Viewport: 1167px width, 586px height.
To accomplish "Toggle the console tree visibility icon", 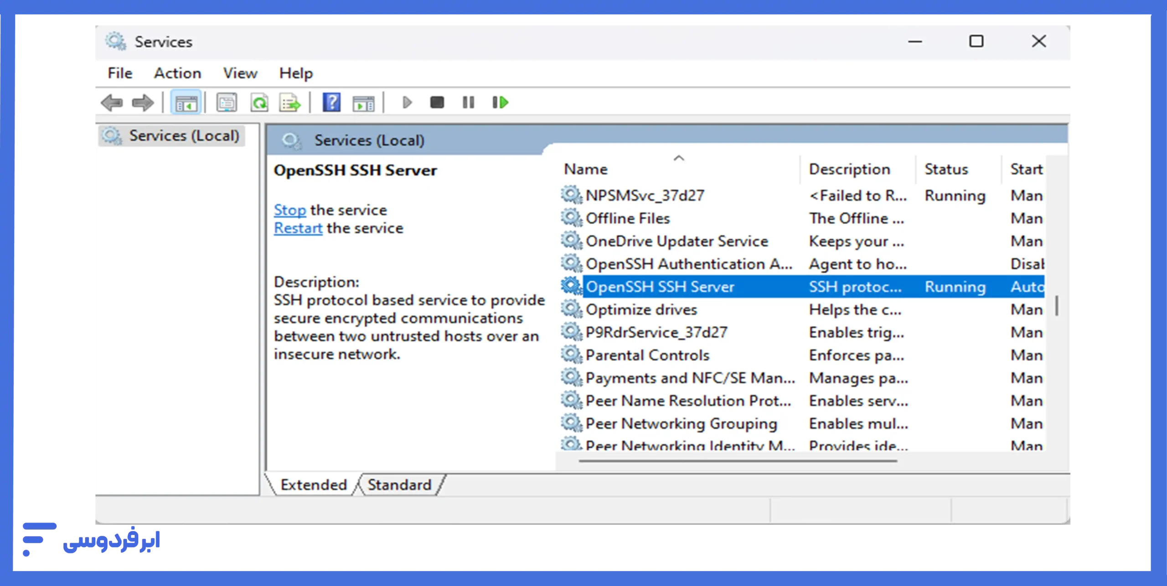I will tap(186, 102).
